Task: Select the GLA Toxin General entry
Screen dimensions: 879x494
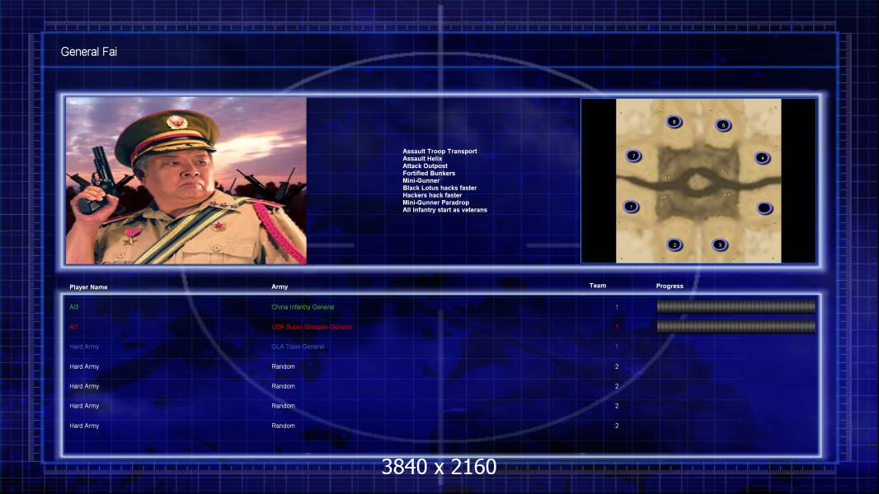Action: click(298, 347)
